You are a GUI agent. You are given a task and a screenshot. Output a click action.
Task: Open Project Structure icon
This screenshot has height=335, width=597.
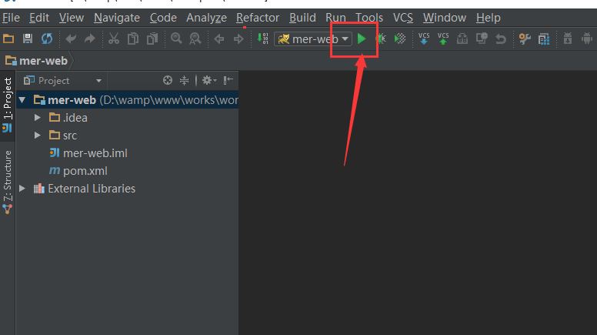pyautogui.click(x=544, y=39)
